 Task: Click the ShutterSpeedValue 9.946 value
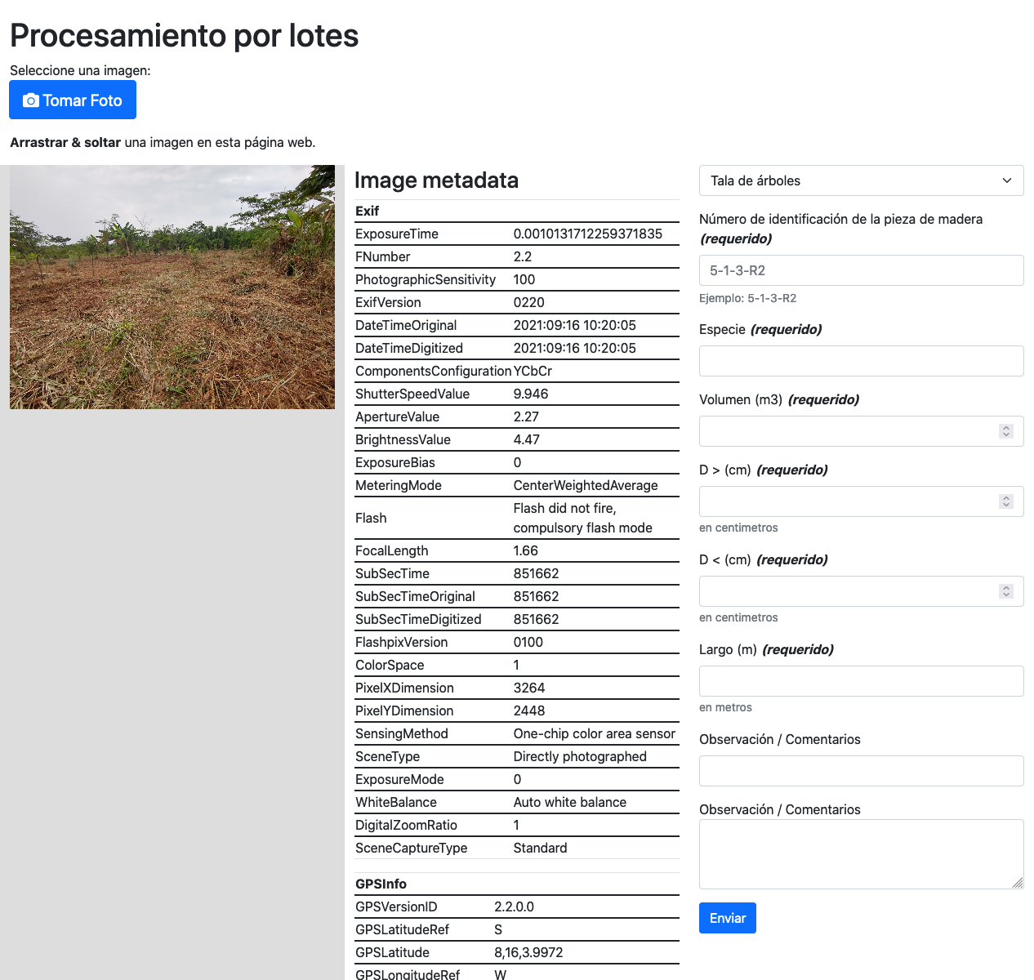coord(530,394)
